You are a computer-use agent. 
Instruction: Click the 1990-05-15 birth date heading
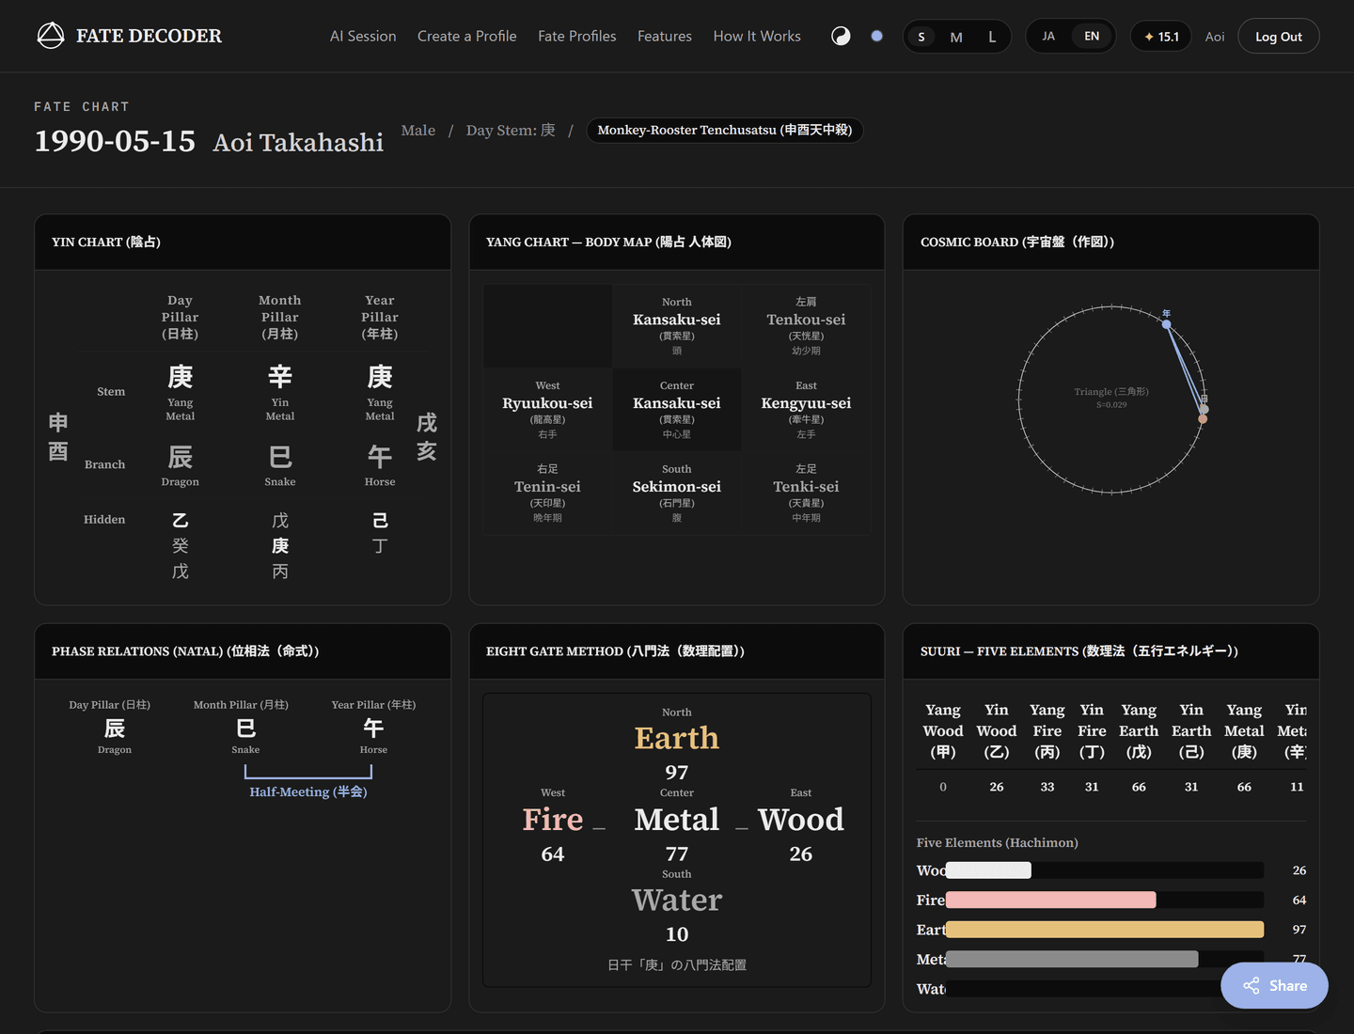(115, 141)
